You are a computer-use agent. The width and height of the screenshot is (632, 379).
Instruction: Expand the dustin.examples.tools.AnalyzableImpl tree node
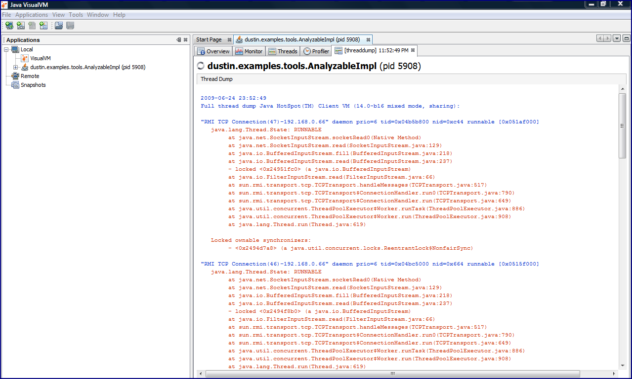click(15, 67)
